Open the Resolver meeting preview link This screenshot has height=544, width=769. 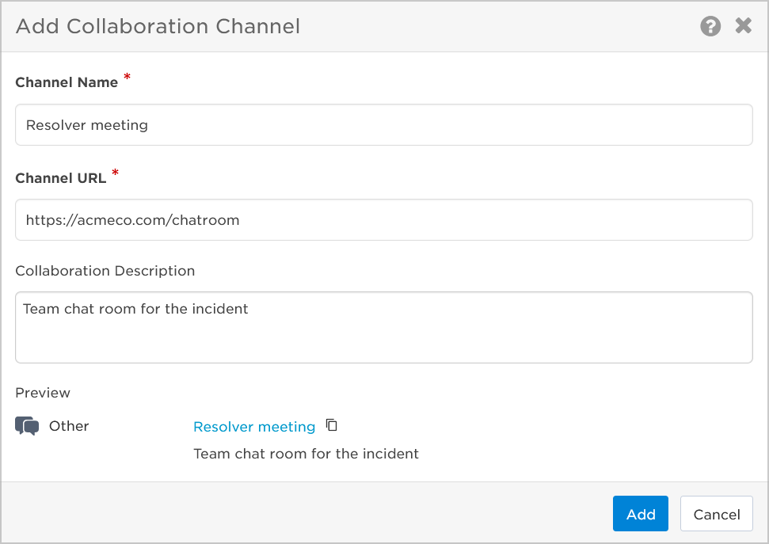[x=254, y=426]
